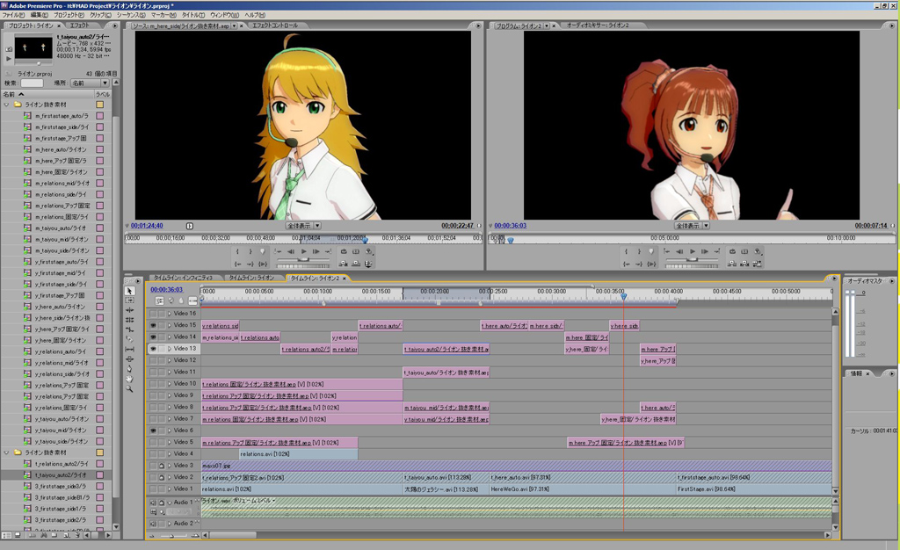Screen dimensions: 900x550
Task: Collapse second ライオン抜き素材 bin folder
Action: tap(7, 452)
